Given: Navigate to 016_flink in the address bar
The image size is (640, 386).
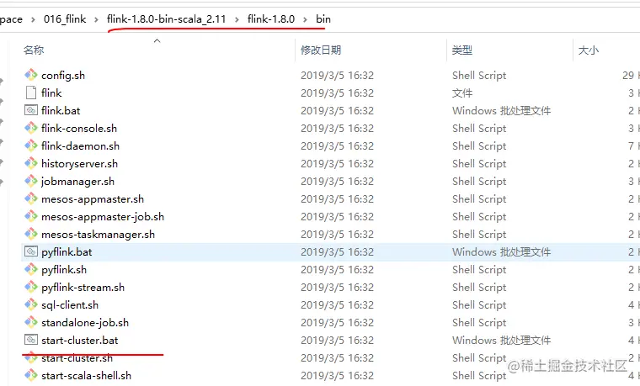Looking at the screenshot, I should pos(65,19).
